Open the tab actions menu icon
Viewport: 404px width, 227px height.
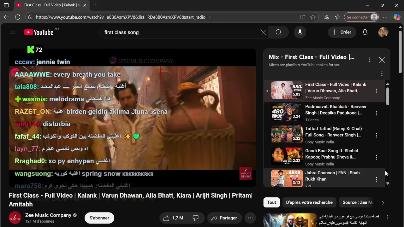6,5
